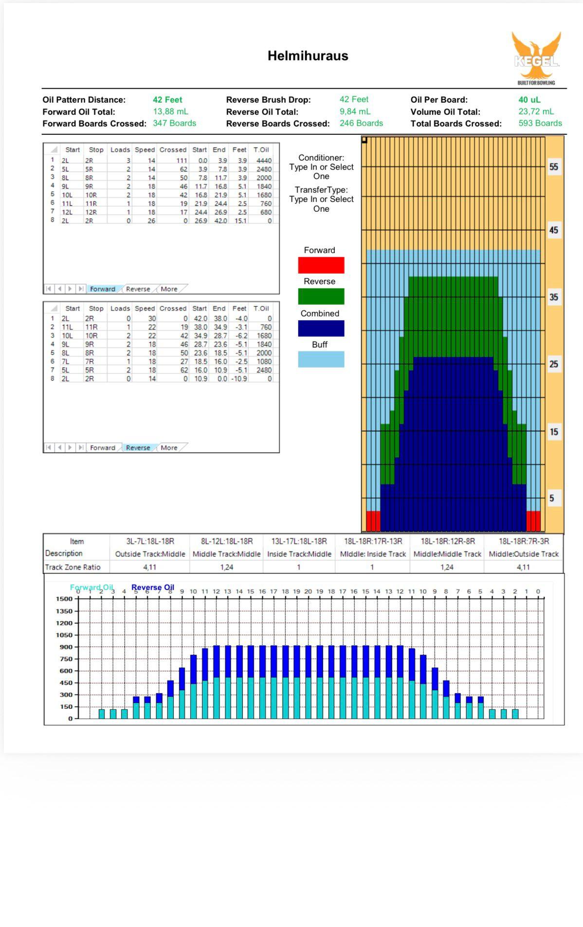Click the navy Combined color swatch
The height and width of the screenshot is (927, 583).
click(x=321, y=329)
